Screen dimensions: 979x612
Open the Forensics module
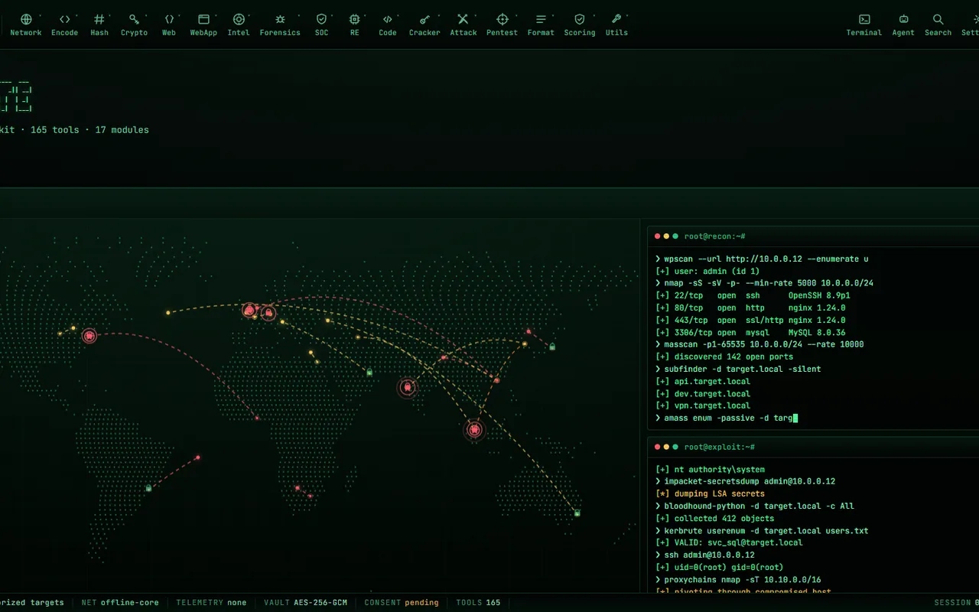pyautogui.click(x=280, y=24)
